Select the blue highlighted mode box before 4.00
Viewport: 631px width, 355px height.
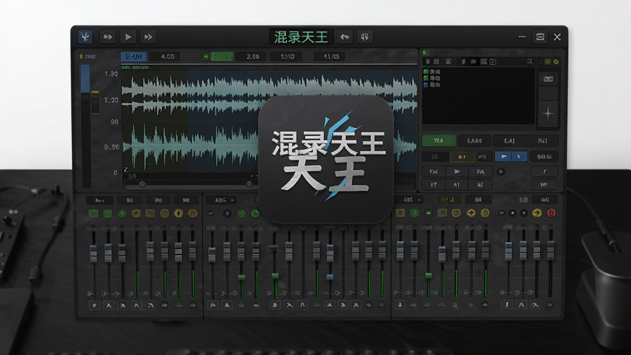coord(134,57)
